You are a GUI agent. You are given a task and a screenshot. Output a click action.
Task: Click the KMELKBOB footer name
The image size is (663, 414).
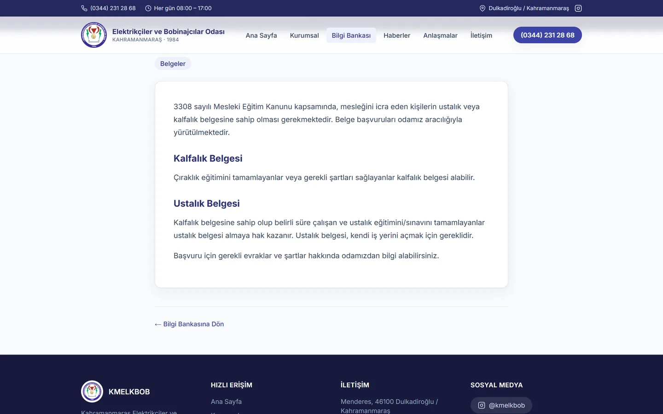tap(129, 392)
